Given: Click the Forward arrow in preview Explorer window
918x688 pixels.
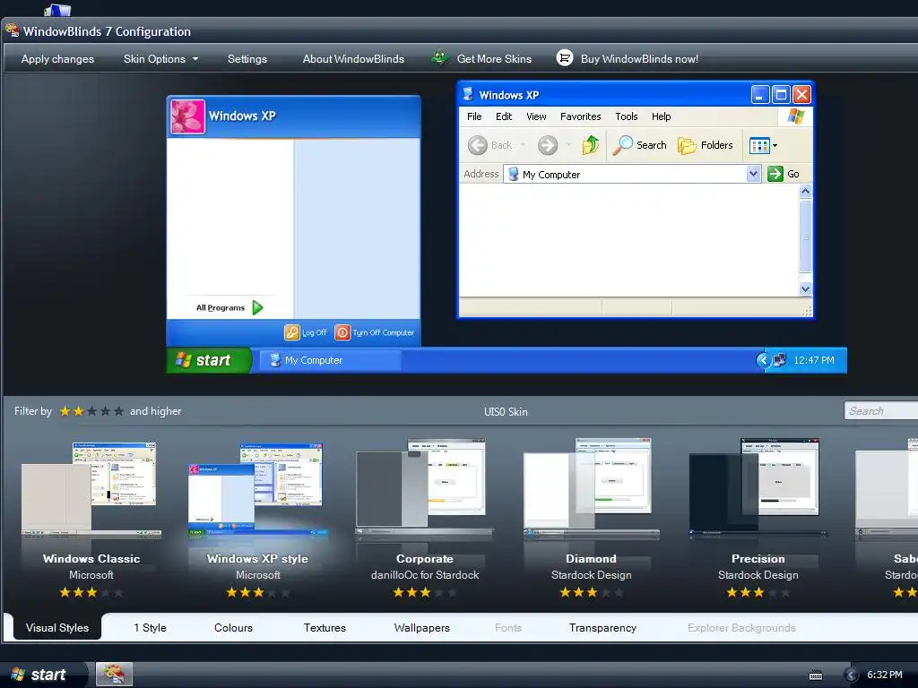Looking at the screenshot, I should (x=548, y=145).
